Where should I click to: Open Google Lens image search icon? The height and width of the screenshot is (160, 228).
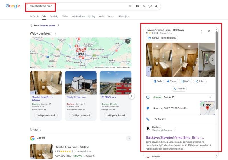click(x=150, y=6)
